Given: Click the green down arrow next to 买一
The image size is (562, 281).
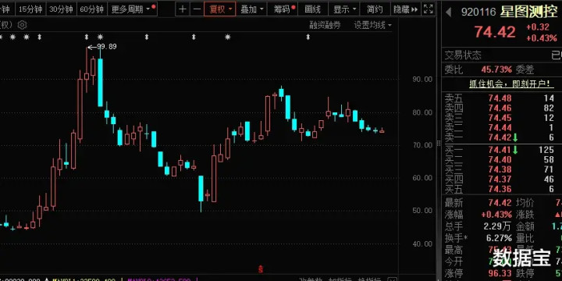Looking at the screenshot, I should tap(515, 150).
